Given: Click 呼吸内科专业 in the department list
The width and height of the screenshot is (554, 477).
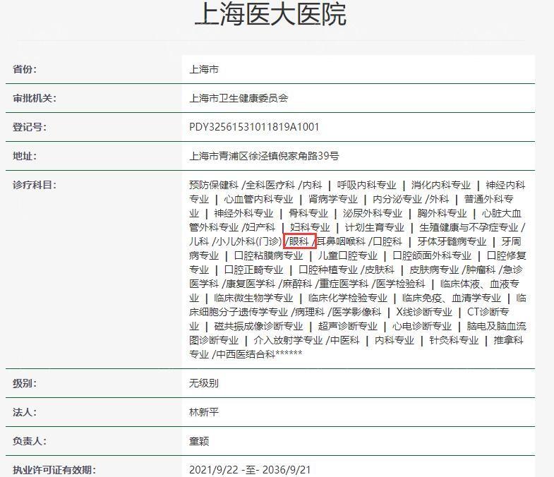Looking at the screenshot, I should click(366, 185).
